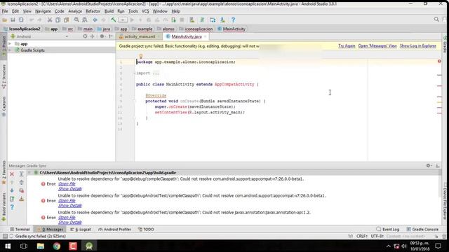Toggle the Captures tool window stripe
The image size is (449, 252).
(4, 106)
